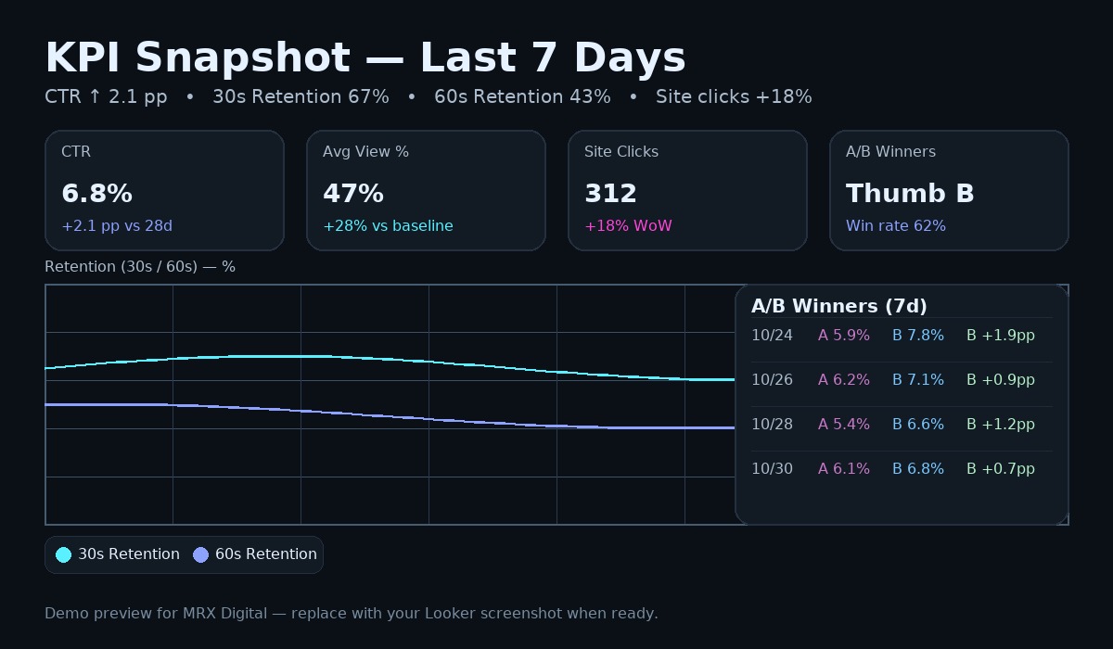The width and height of the screenshot is (1113, 649).
Task: Click the KPI Snapshot dashboard title
Action: pos(365,57)
